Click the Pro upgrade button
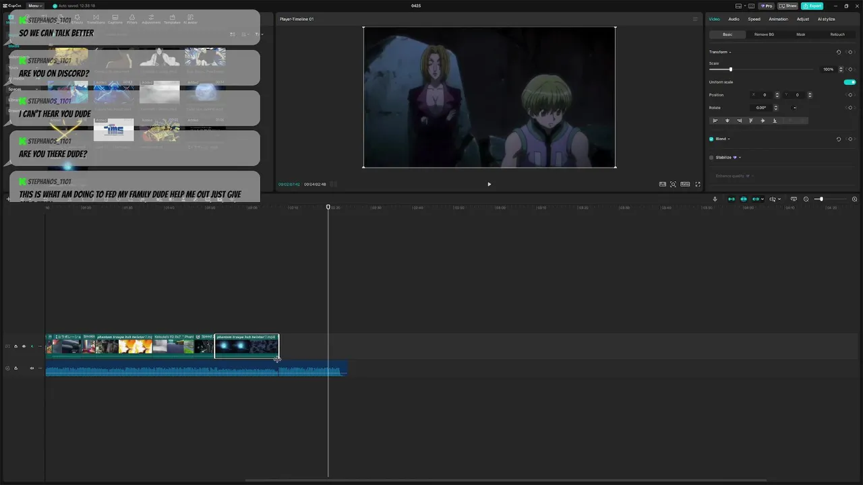The image size is (863, 485). point(766,5)
